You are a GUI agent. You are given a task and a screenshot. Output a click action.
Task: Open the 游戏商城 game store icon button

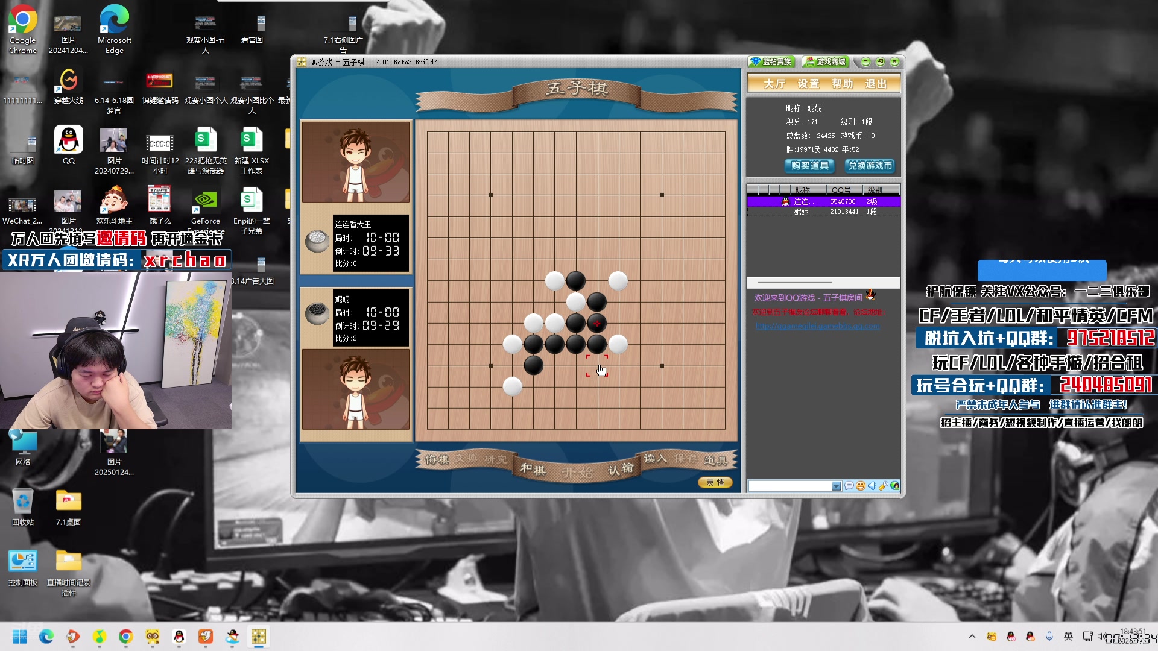pyautogui.click(x=826, y=61)
